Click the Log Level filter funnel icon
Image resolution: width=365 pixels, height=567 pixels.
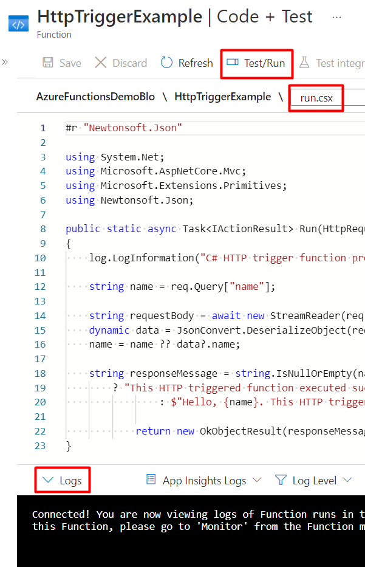click(x=281, y=480)
